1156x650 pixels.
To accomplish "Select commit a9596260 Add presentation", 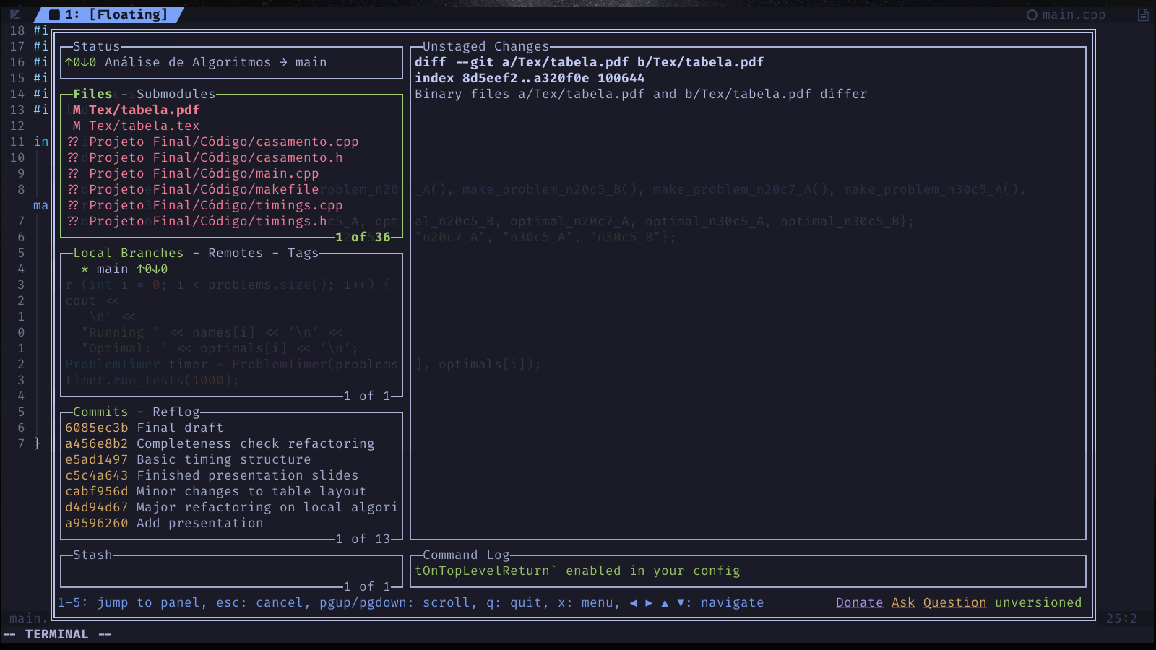I will pos(164,523).
